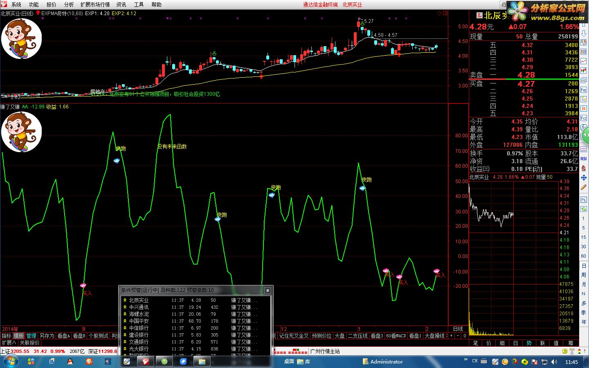
Task: Select 中国平安 row in alert list
Action: click(x=196, y=321)
